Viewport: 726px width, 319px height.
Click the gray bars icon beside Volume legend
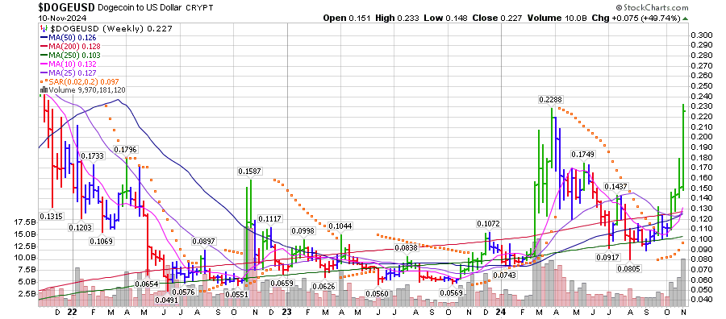44,89
